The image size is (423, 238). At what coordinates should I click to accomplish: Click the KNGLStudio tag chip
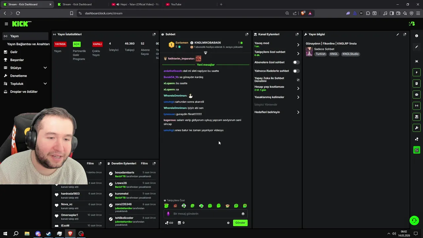click(x=350, y=54)
